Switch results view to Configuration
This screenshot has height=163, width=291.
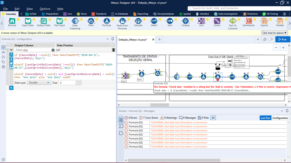[x=280, y=118]
